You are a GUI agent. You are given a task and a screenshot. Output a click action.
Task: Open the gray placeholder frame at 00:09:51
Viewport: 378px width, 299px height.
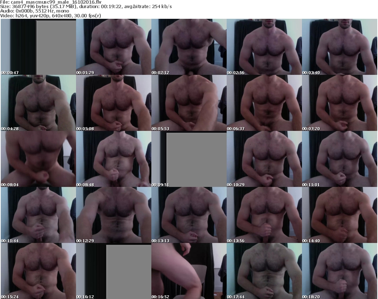[189, 159]
